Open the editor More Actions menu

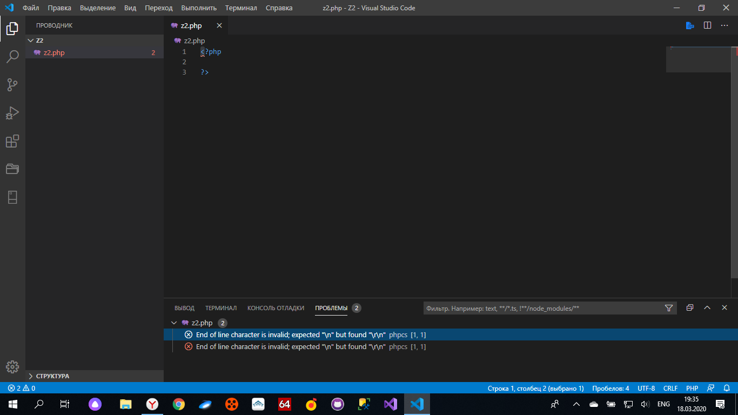point(724,25)
